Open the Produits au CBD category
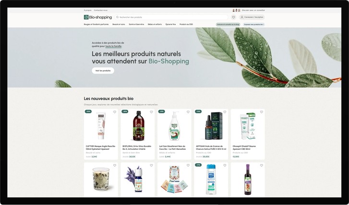 pos(186,24)
